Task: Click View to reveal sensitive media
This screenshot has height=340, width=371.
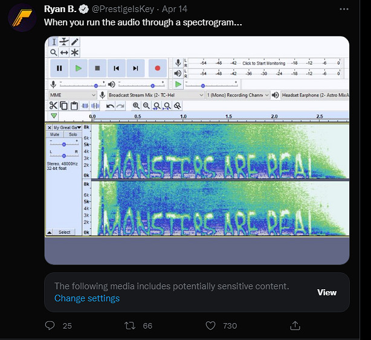Action: [327, 292]
